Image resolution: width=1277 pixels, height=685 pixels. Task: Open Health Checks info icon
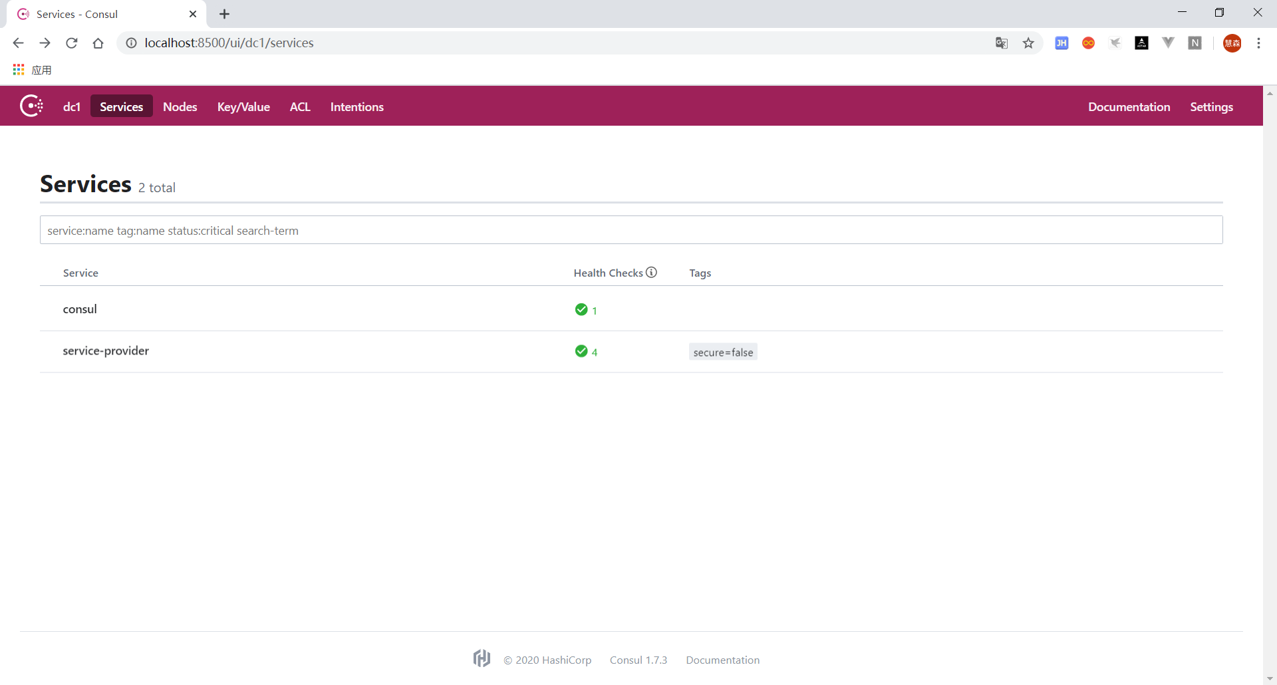[652, 272]
